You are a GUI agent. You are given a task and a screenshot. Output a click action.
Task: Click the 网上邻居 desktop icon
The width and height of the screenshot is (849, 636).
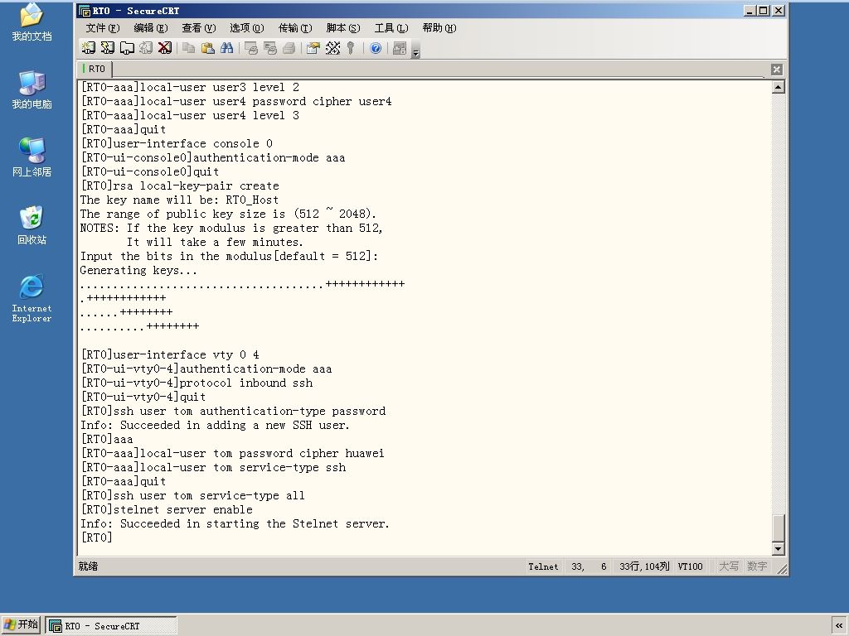point(32,157)
